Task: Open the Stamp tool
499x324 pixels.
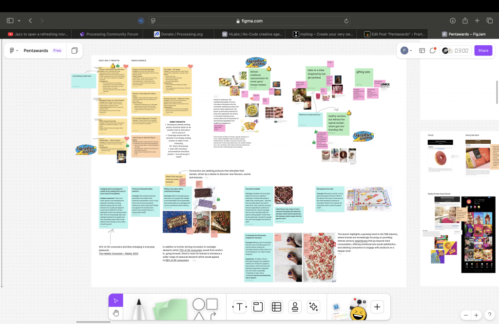Action: tap(295, 307)
